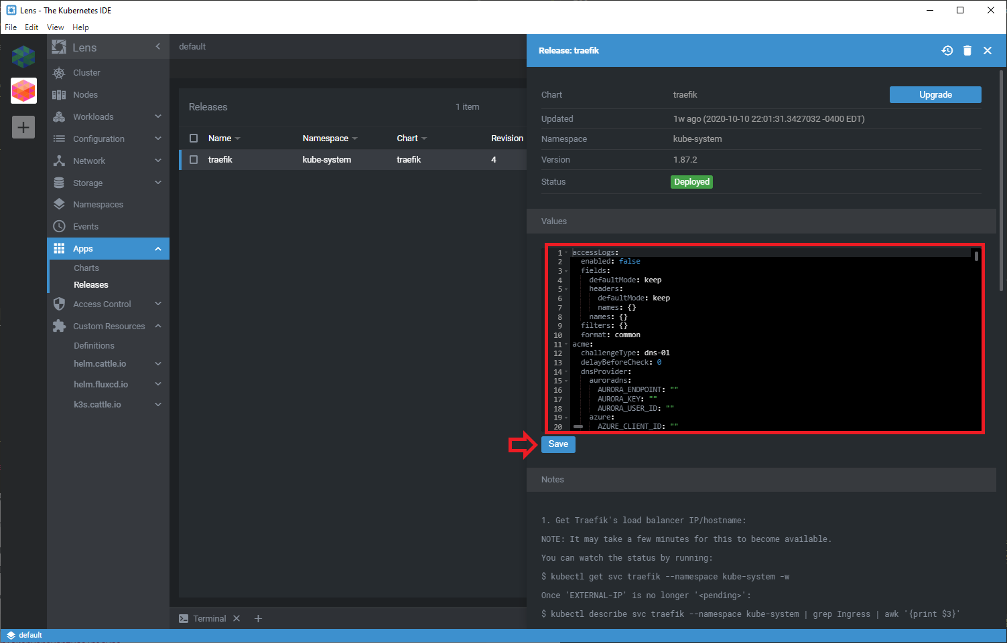This screenshot has height=643, width=1007.
Task: Click the Apps grid icon
Action: (59, 249)
